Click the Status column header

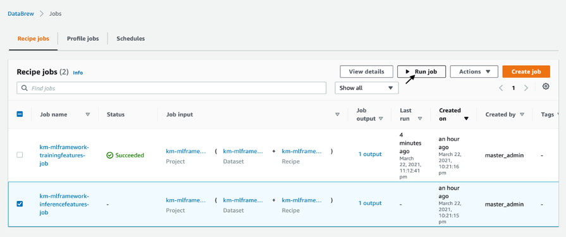(x=116, y=114)
